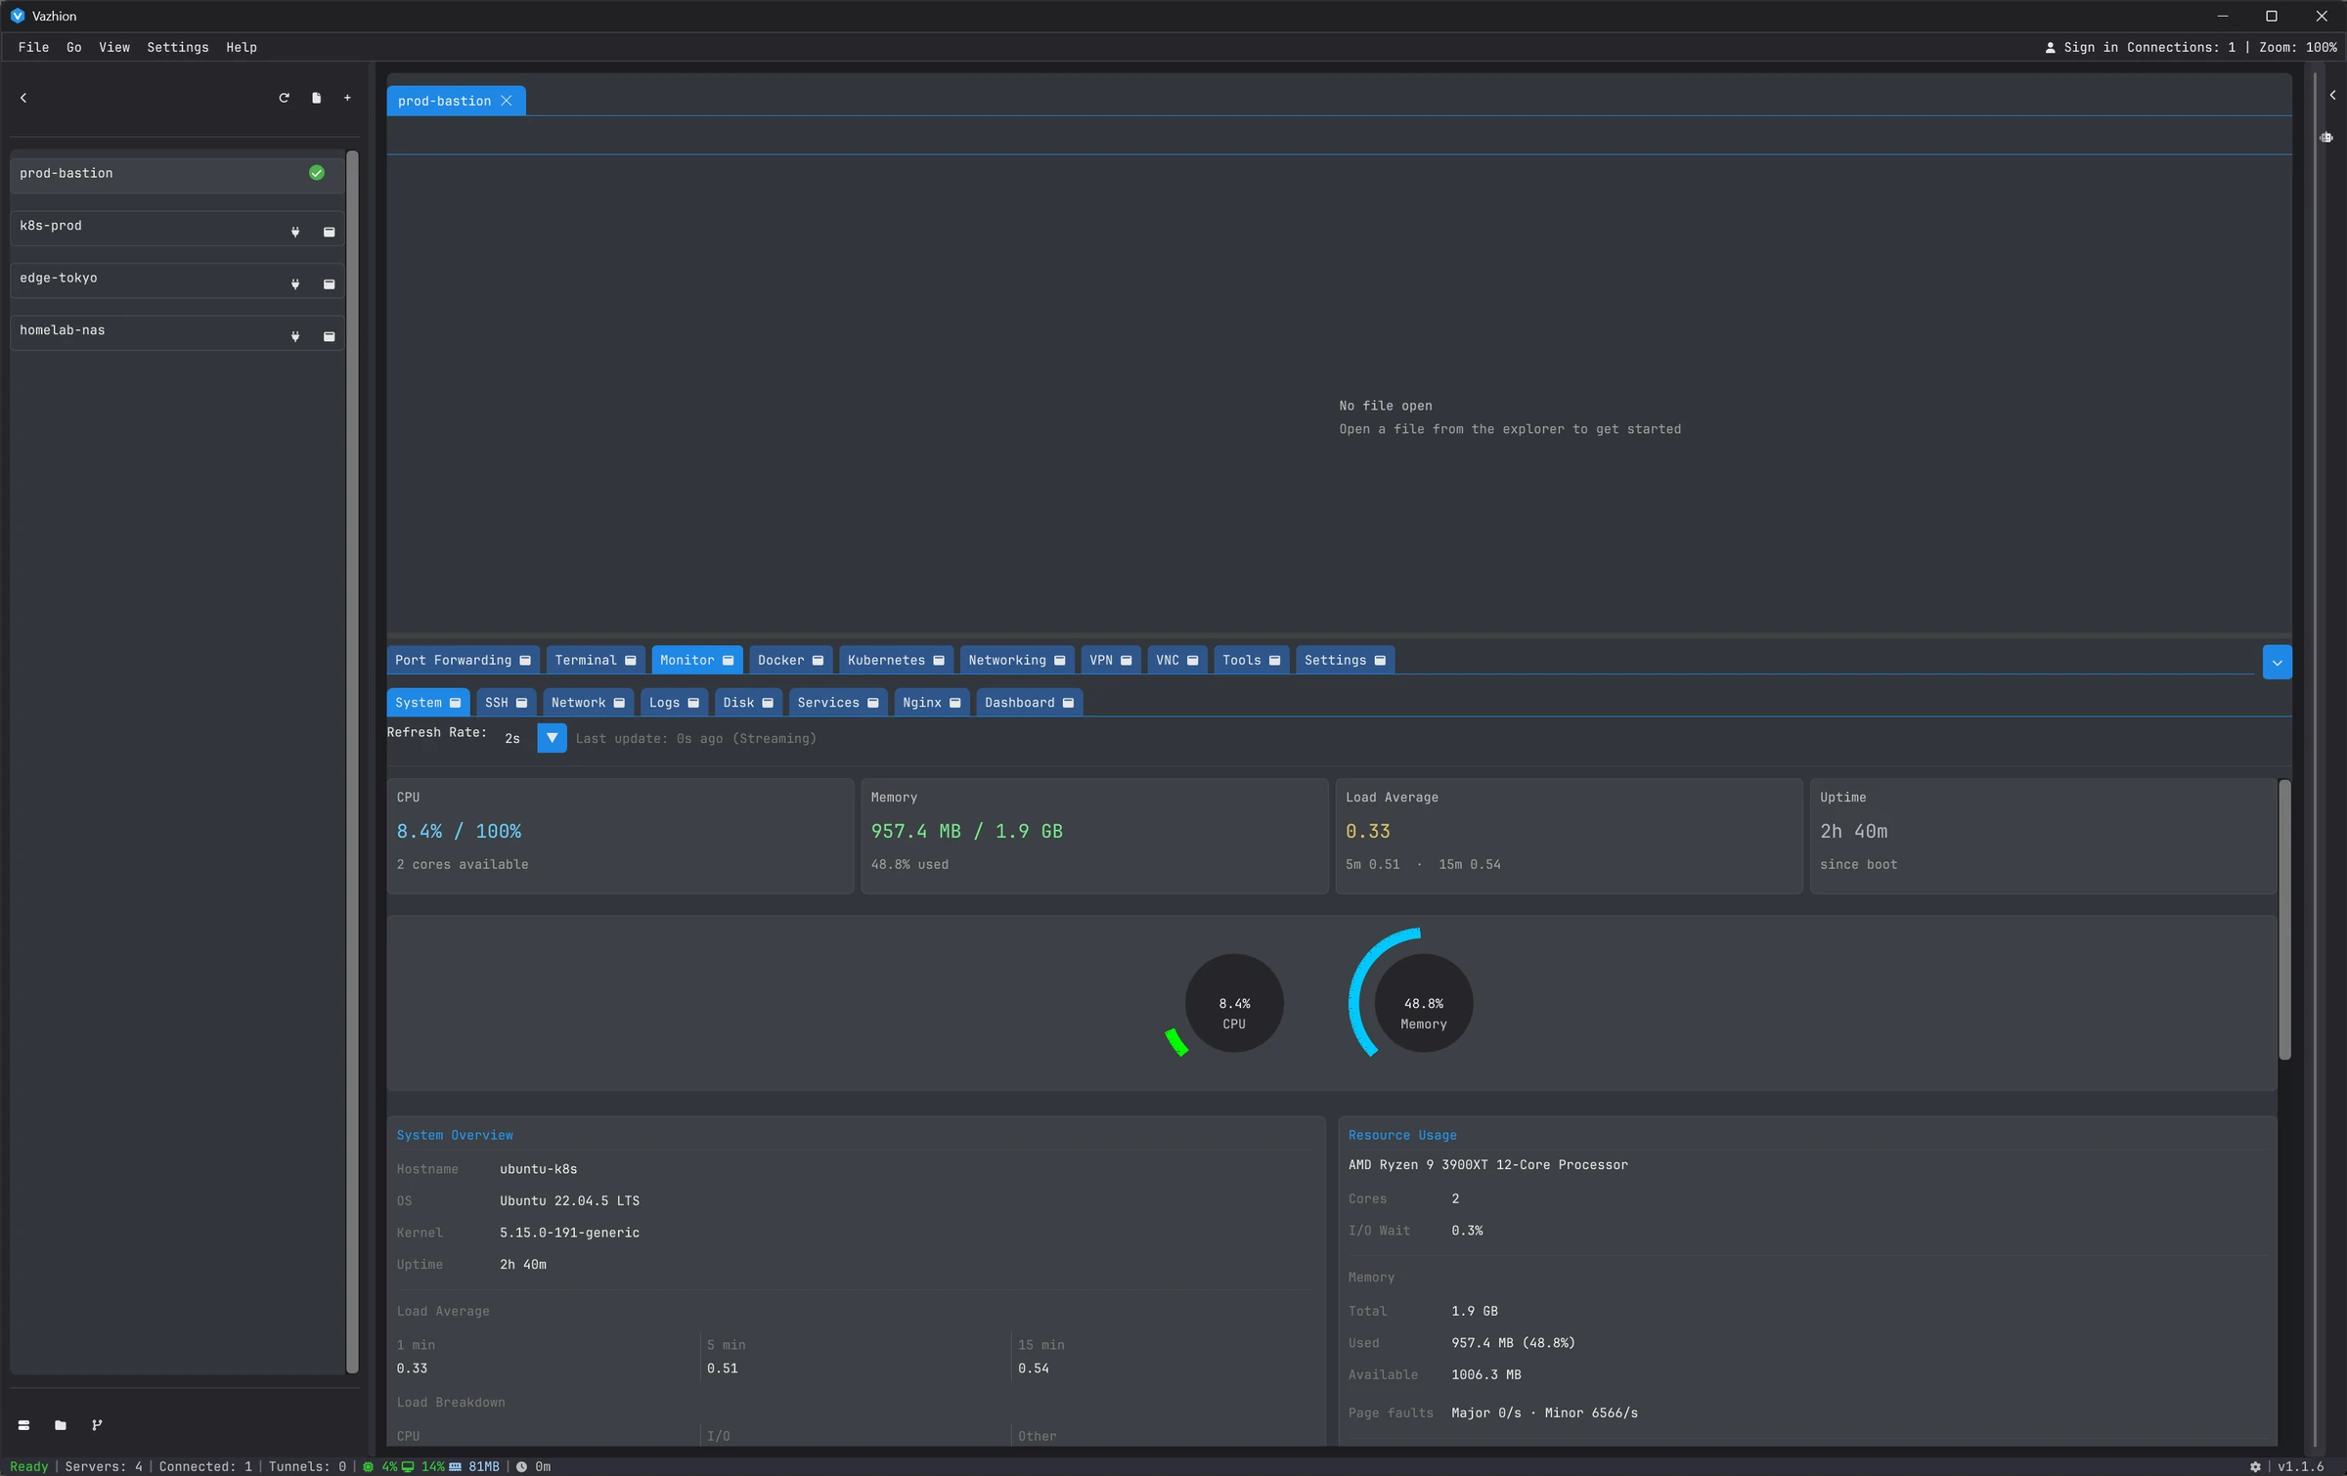Collapse the left sidebar with back chevron
2347x1476 pixels.
pyautogui.click(x=23, y=98)
